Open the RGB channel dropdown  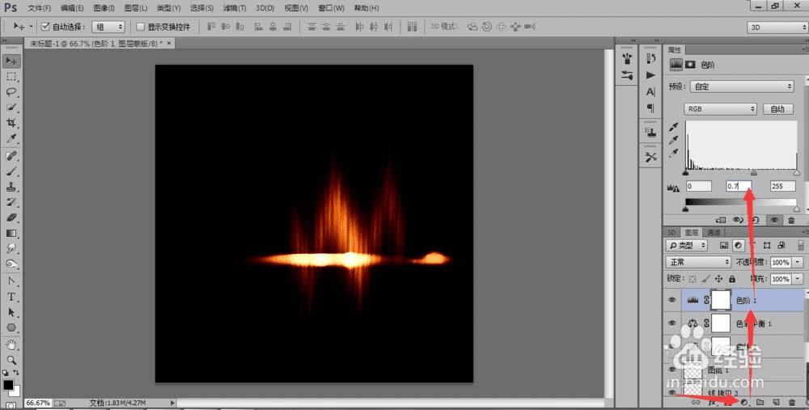coord(720,109)
